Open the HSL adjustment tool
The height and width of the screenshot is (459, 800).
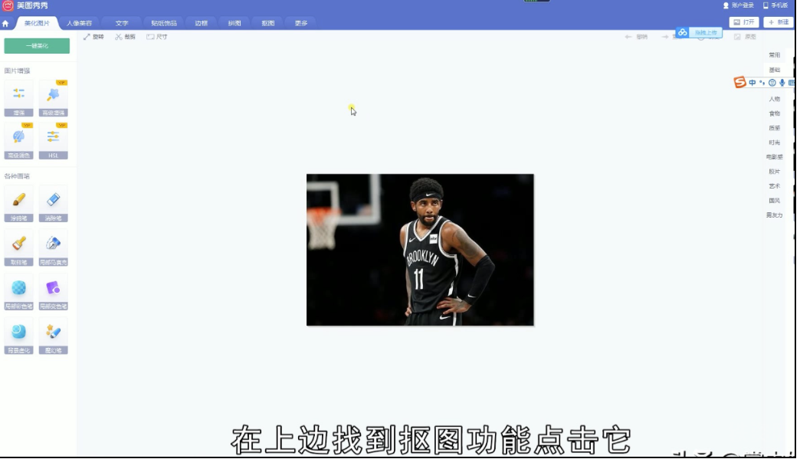[x=53, y=138]
